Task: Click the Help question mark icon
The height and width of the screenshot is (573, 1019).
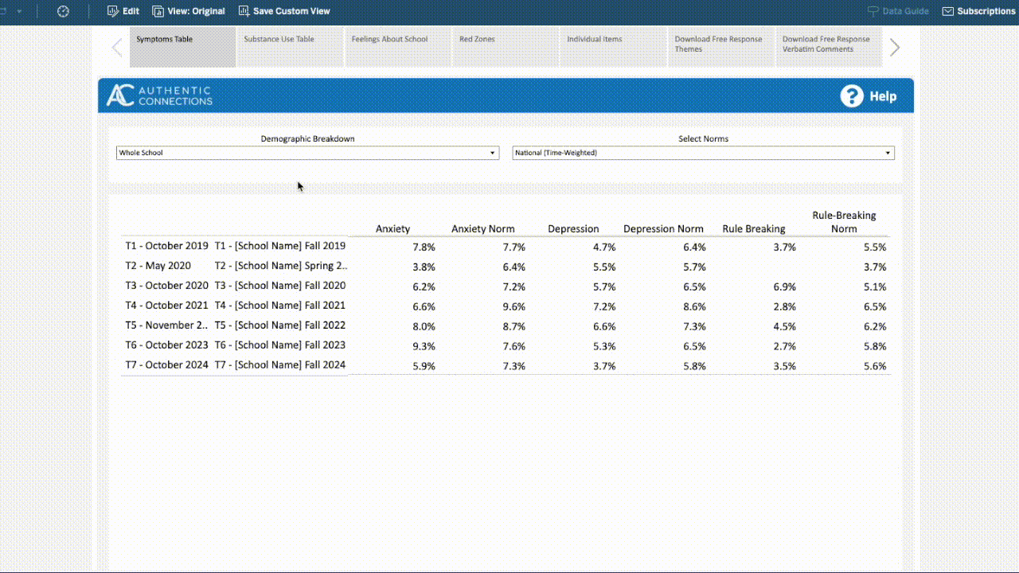Action: pyautogui.click(x=852, y=96)
